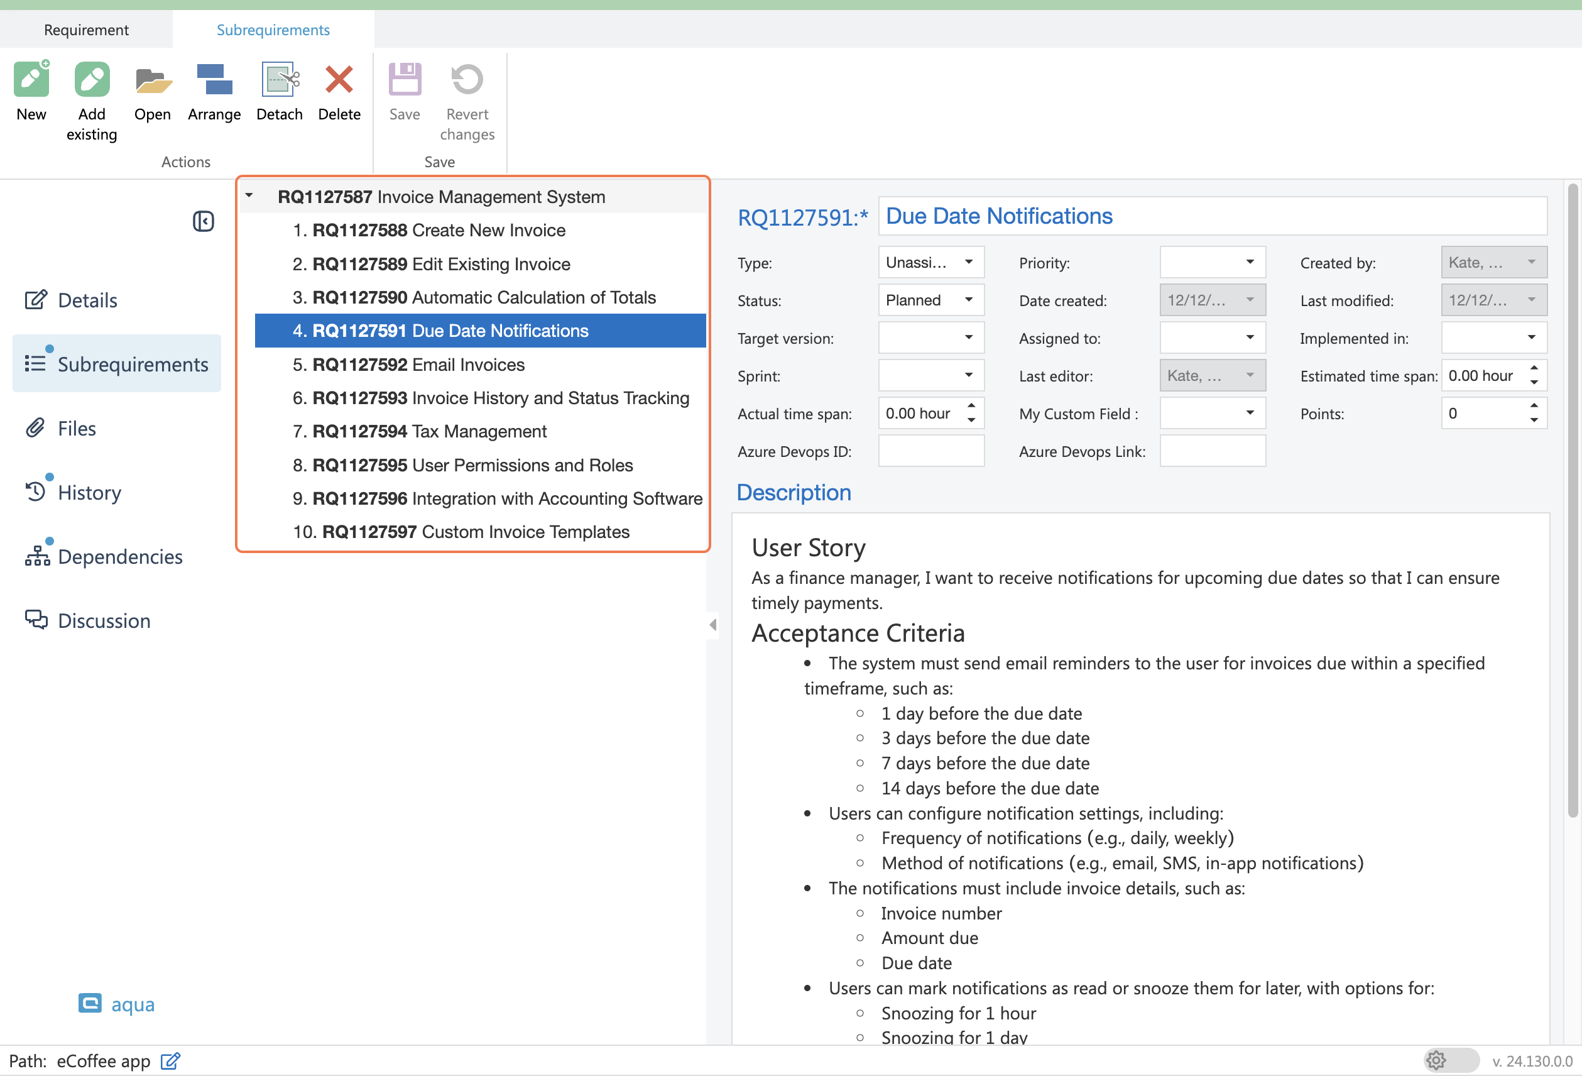Click the Arrange icon

(x=214, y=80)
